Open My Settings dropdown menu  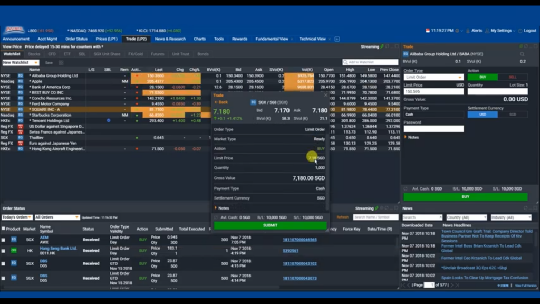click(500, 31)
